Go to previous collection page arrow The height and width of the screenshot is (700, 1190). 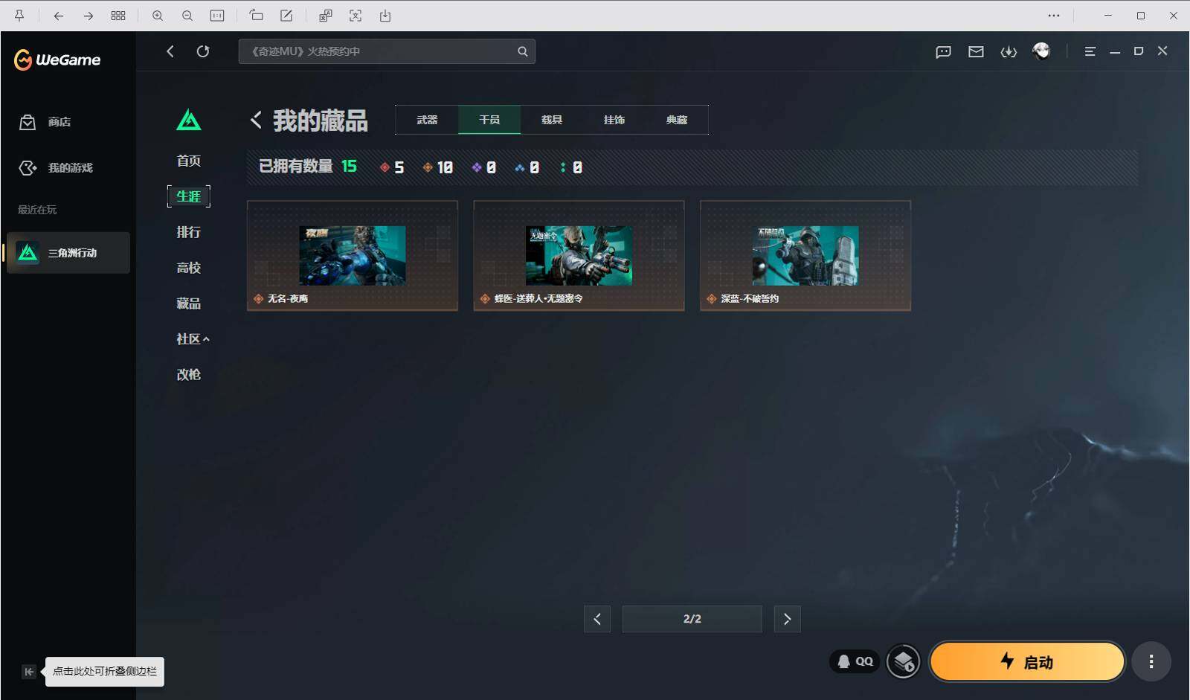(x=597, y=618)
